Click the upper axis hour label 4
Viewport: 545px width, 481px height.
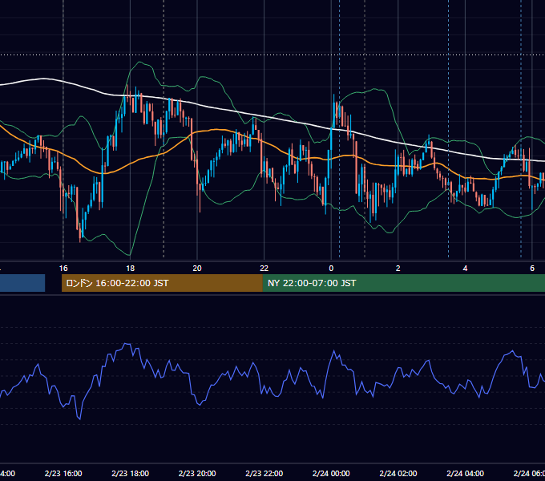pyautogui.click(x=465, y=269)
